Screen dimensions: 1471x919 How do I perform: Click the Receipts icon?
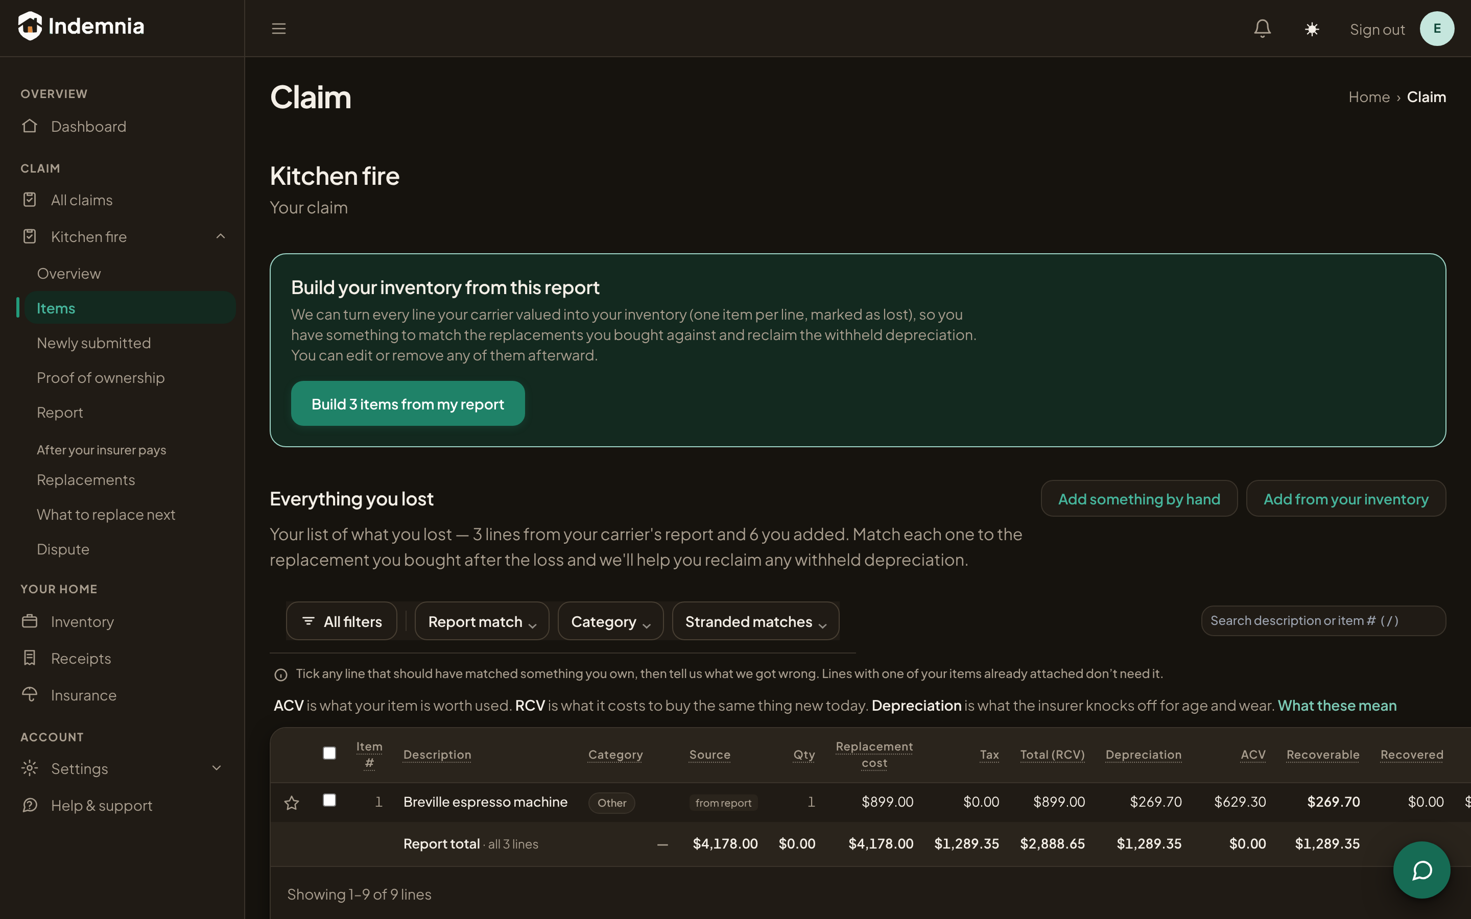click(x=29, y=658)
